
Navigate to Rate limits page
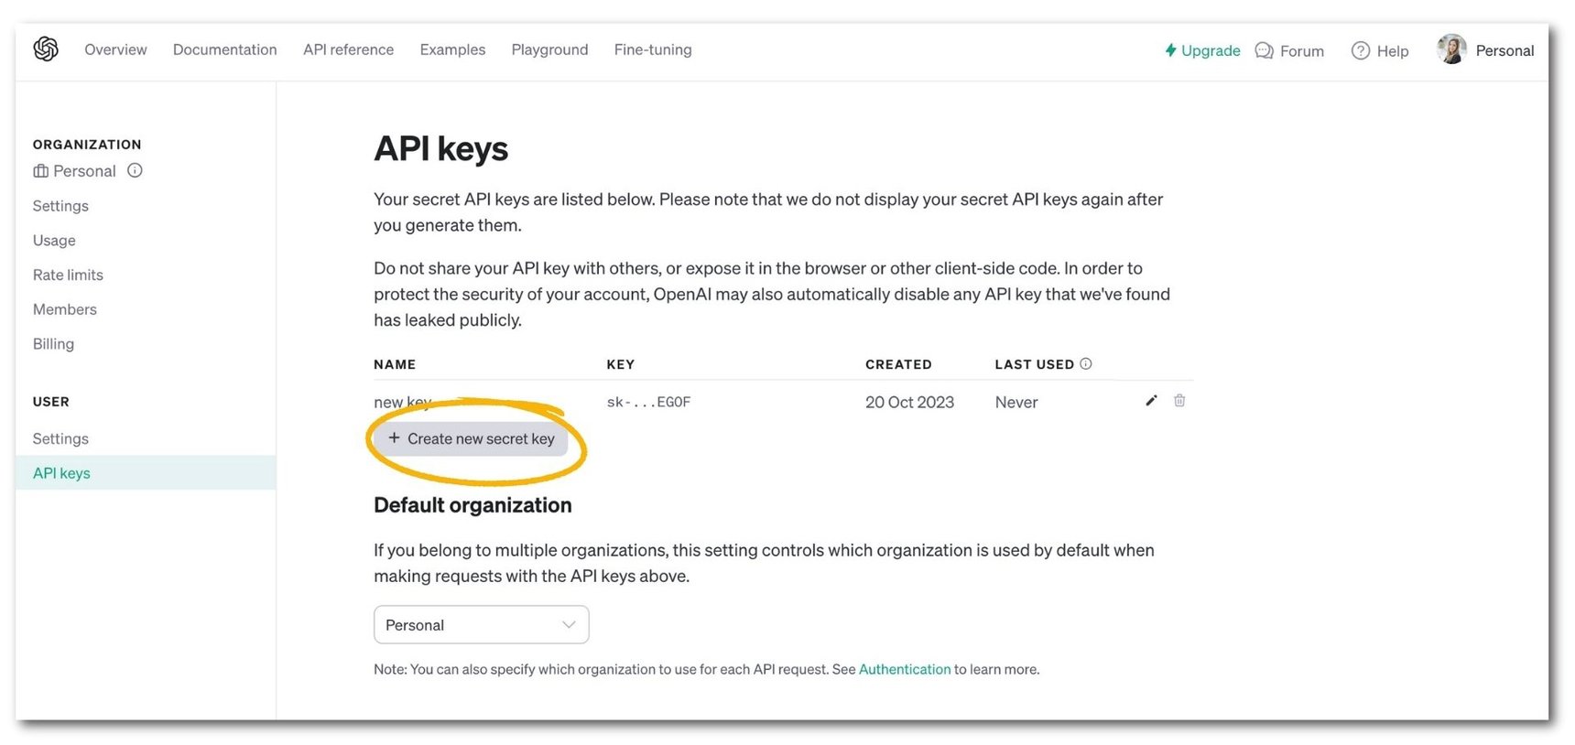click(68, 275)
